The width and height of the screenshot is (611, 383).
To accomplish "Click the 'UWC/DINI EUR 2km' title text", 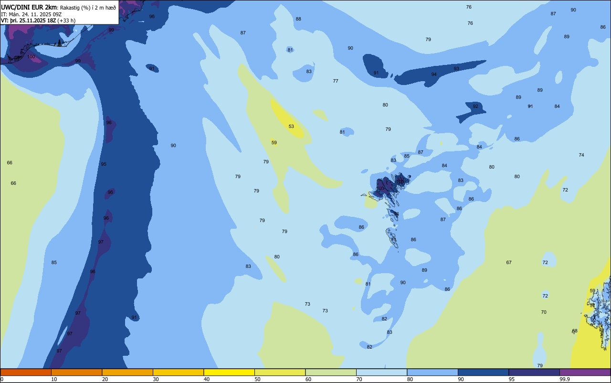I will tap(30, 7).
